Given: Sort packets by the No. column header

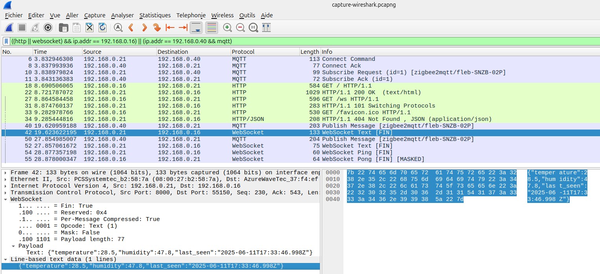Looking at the screenshot, I should tap(17, 52).
